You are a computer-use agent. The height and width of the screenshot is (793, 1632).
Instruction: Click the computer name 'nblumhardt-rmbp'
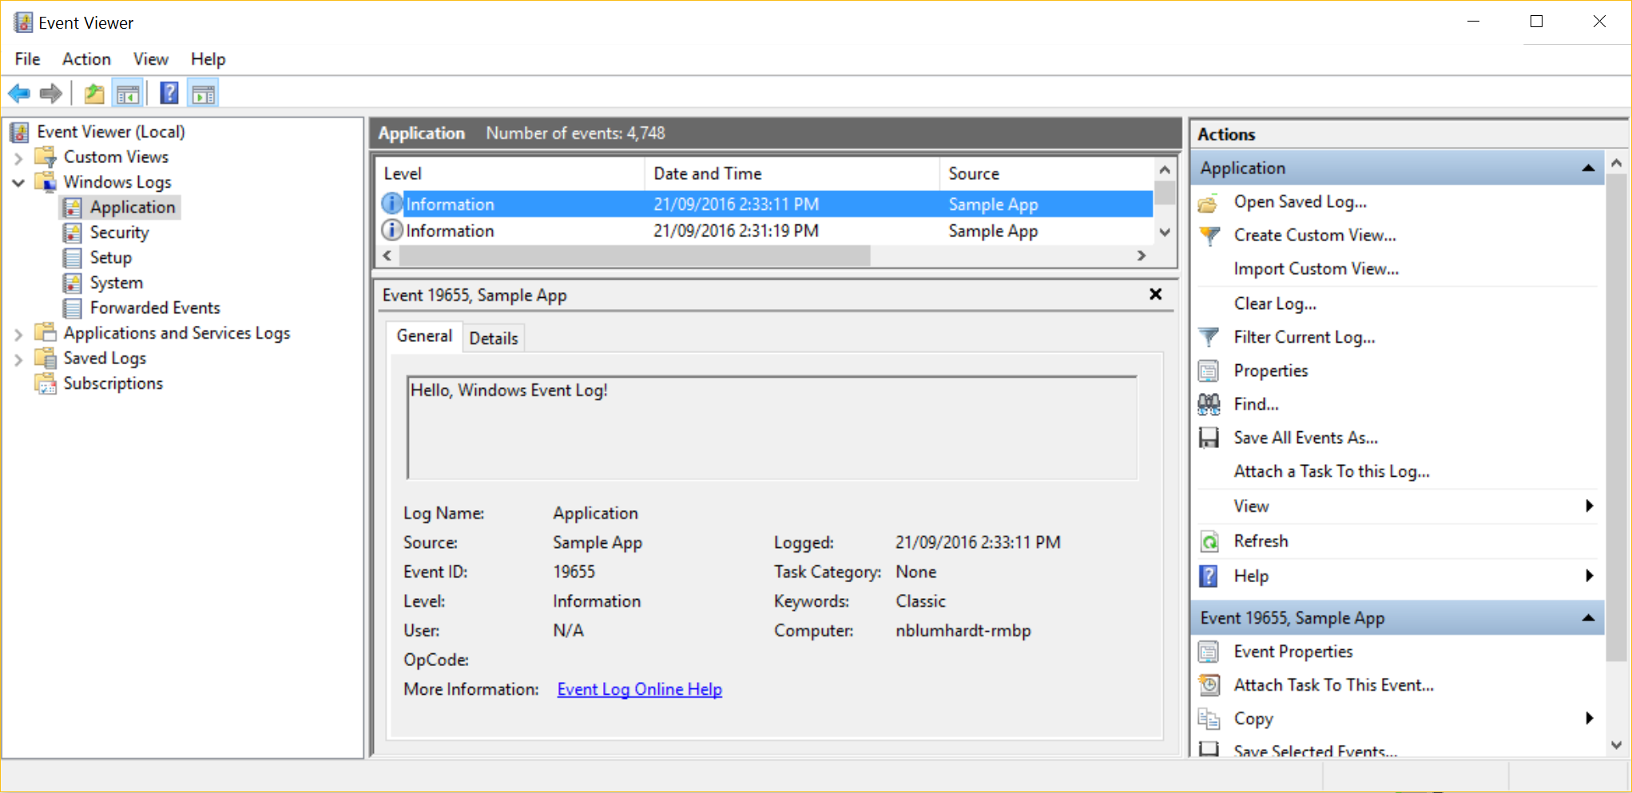963,631
